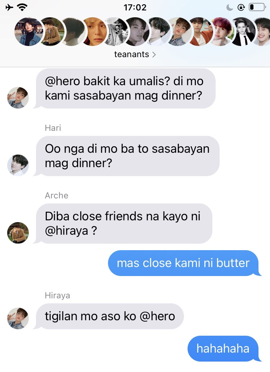
Task: Tap the battery level indicator
Action: 257,7
